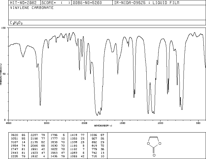206x159 pixels.
Task: Click peak table entry 2196
Action: (x=34, y=138)
